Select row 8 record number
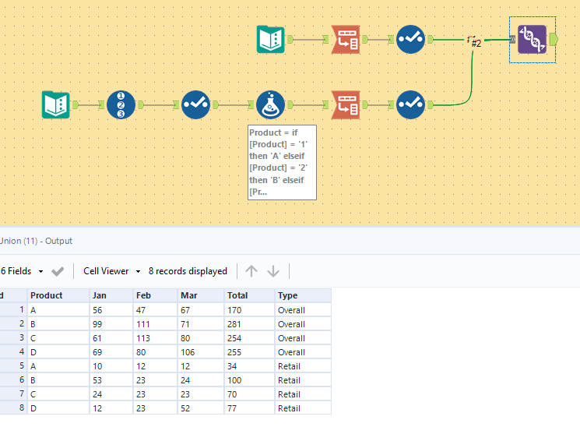 tap(13, 408)
